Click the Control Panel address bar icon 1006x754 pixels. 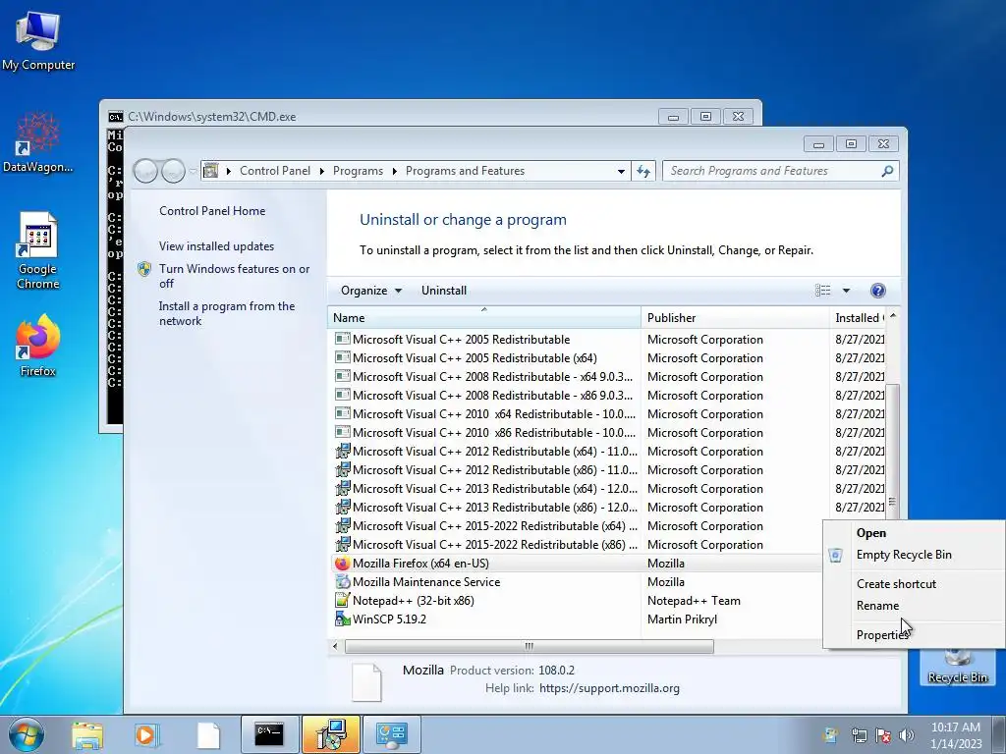tap(210, 171)
